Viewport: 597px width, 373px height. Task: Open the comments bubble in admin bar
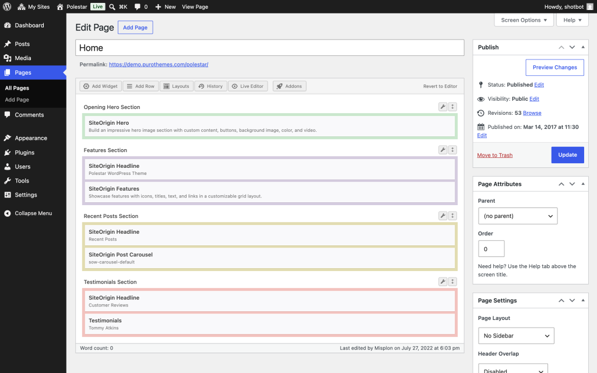click(x=141, y=6)
